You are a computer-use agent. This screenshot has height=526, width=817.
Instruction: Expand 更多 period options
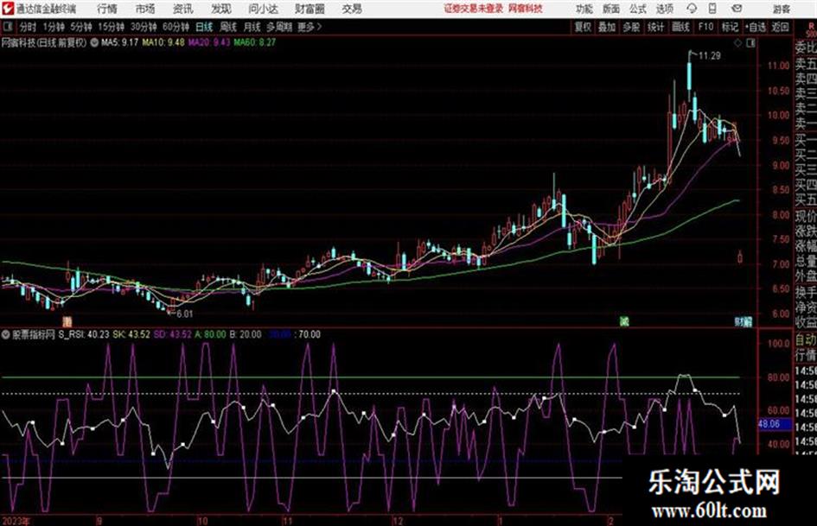click(x=310, y=27)
